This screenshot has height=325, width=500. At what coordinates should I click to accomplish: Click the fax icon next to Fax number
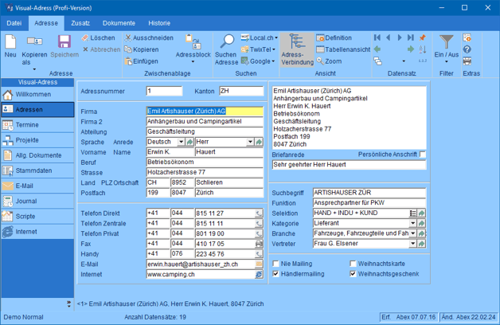coord(259,244)
